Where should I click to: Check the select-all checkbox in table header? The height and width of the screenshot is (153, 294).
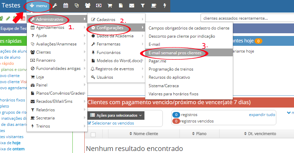(93, 134)
